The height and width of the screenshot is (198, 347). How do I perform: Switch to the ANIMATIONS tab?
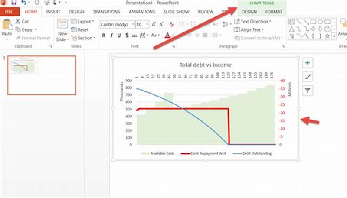click(142, 12)
